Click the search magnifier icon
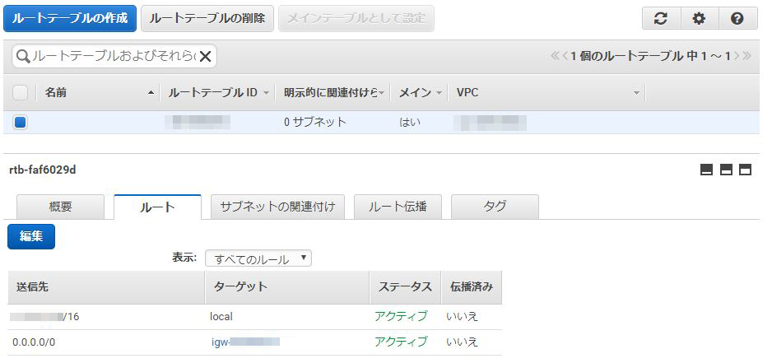The height and width of the screenshot is (363, 772). click(x=23, y=56)
